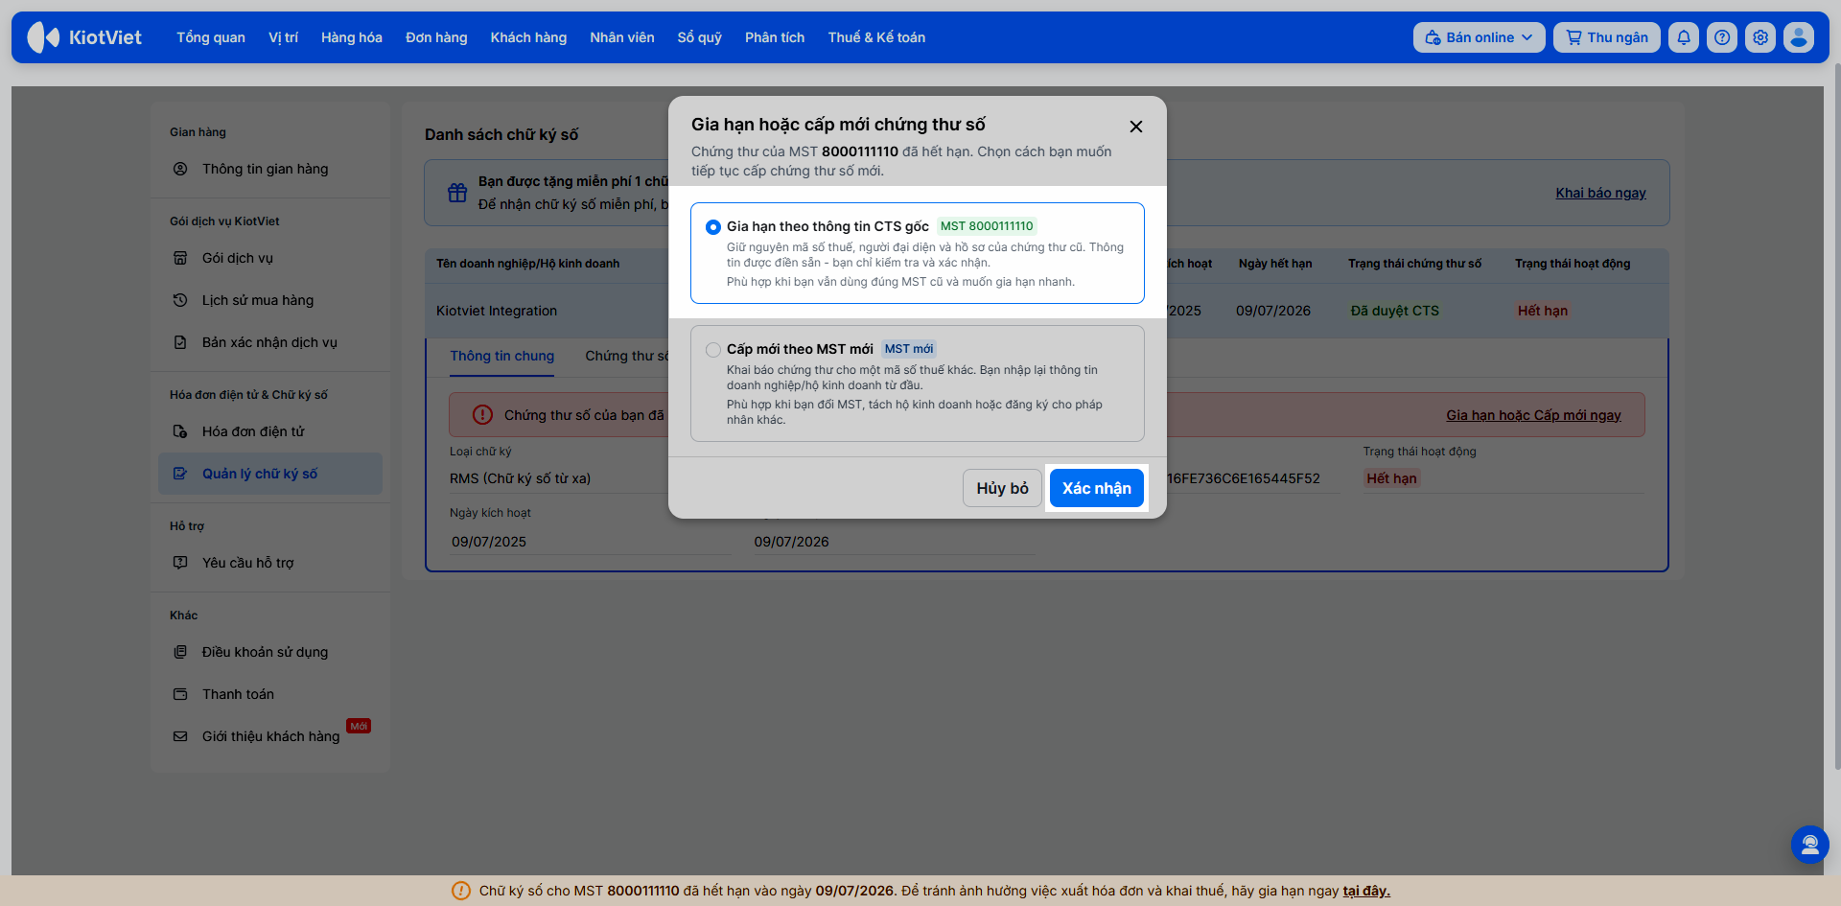Click the Quản lý chữ ký số icon
The image size is (1841, 906).
[x=180, y=474]
